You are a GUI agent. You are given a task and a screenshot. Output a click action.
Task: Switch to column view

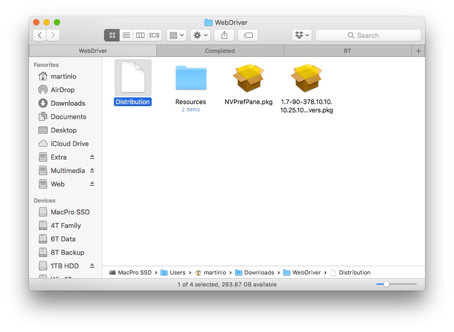pyautogui.click(x=140, y=35)
